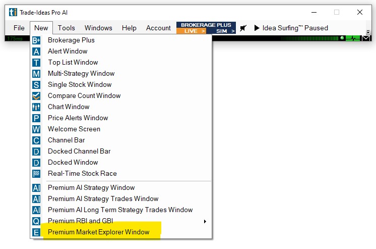Screen dimensions: 376x249
Task: Click the Real-Time Stock Race flag icon
Action: point(36,174)
